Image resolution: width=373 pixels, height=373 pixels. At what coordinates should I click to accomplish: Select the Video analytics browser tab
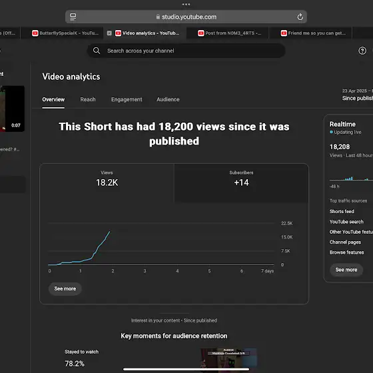145,33
